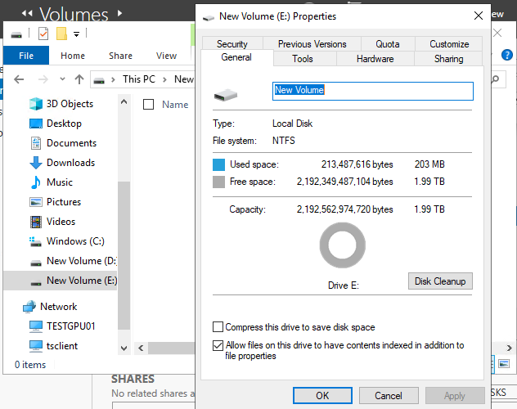Open the recent locations dropdown arrow
This screenshot has height=409, width=517.
click(x=62, y=79)
